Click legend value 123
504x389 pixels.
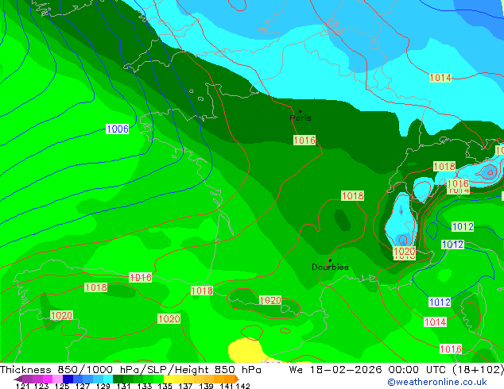41,386
